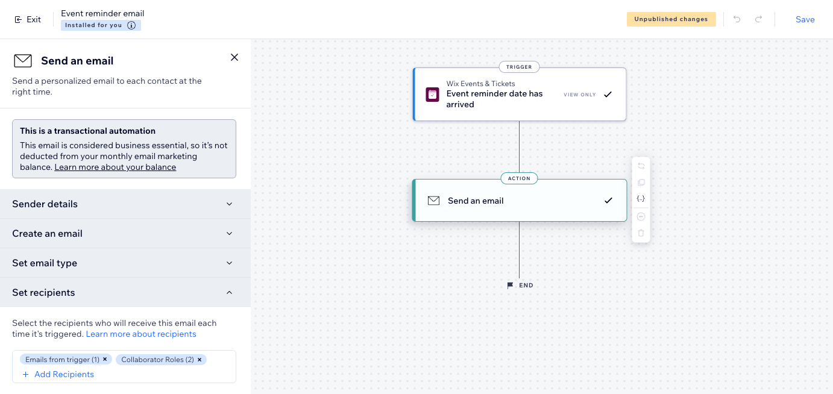This screenshot has height=394, width=833.
Task: Remove the Collaborator Roles recipient tag
Action: (x=200, y=360)
